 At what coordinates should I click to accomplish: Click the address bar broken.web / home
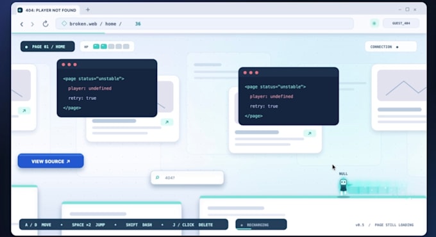(x=205, y=24)
